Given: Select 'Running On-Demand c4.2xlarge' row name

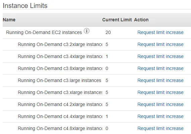Looking at the screenshot, I should (x=60, y=104).
